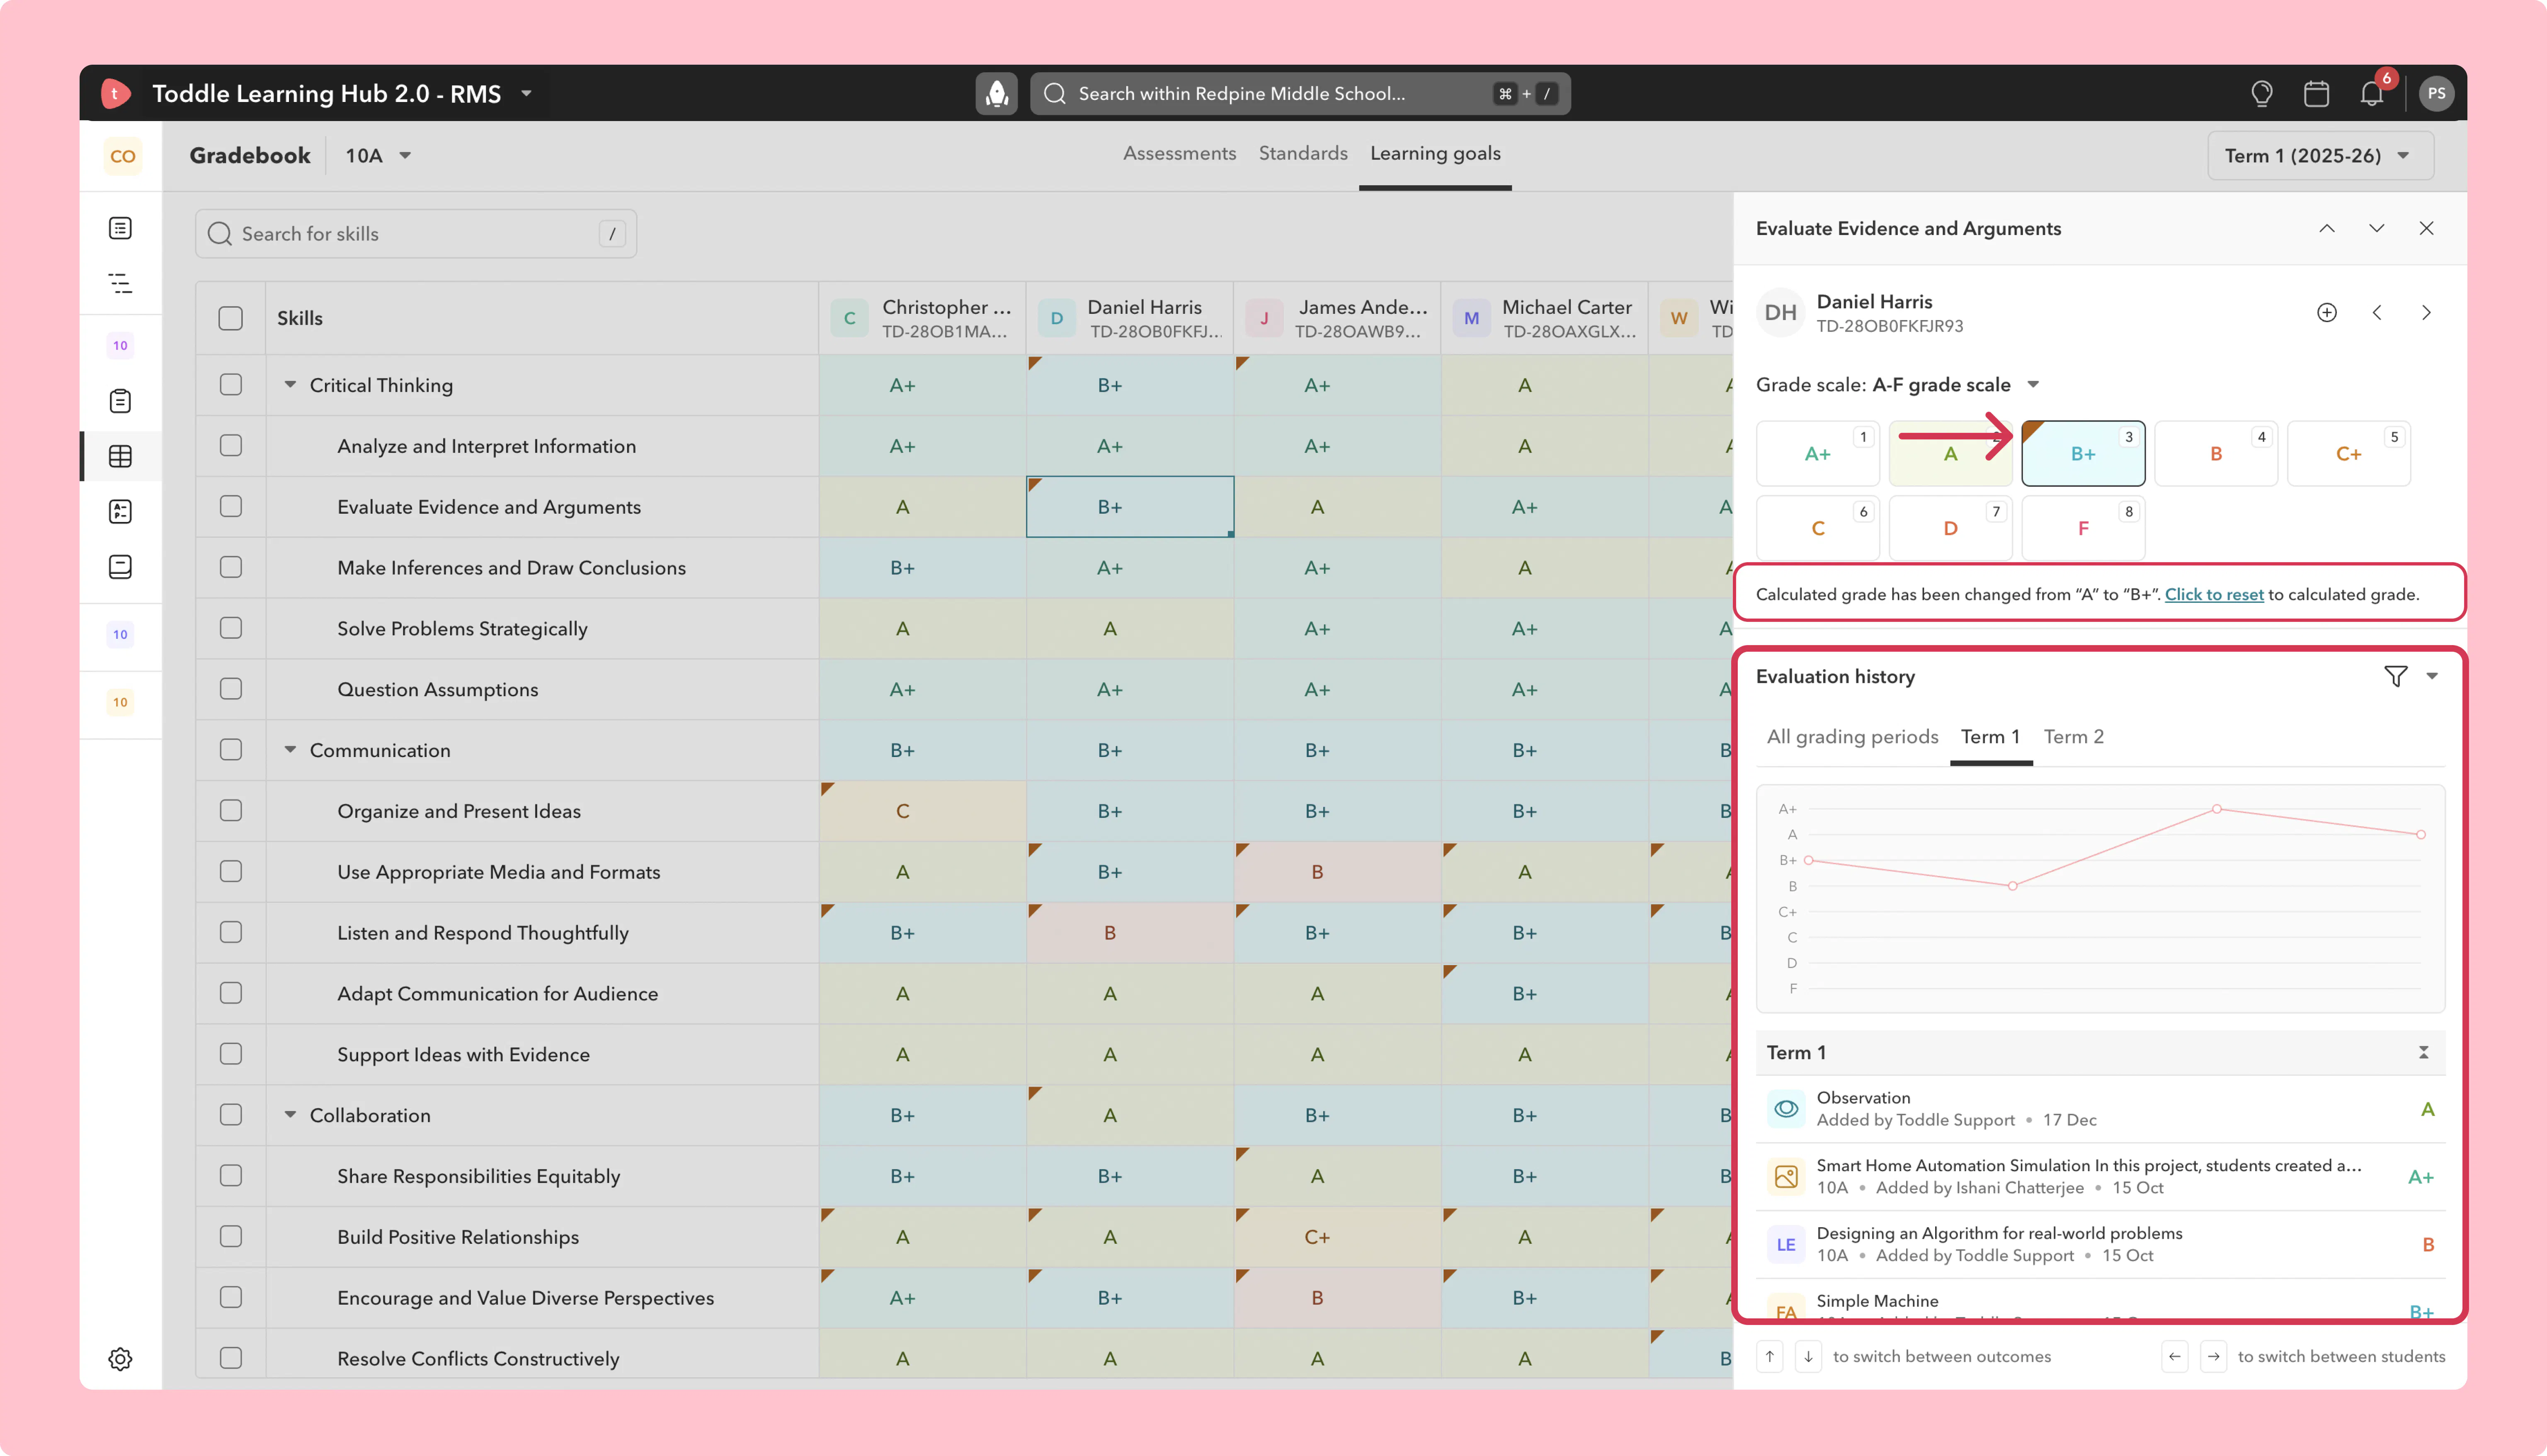2547x1456 pixels.
Task: Collapse the Communication group
Action: [x=290, y=750]
